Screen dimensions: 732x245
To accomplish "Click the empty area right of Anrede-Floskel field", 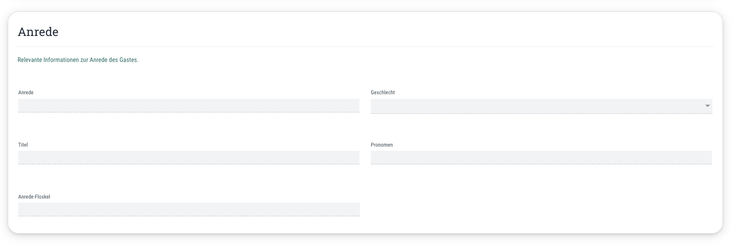I will (541, 209).
